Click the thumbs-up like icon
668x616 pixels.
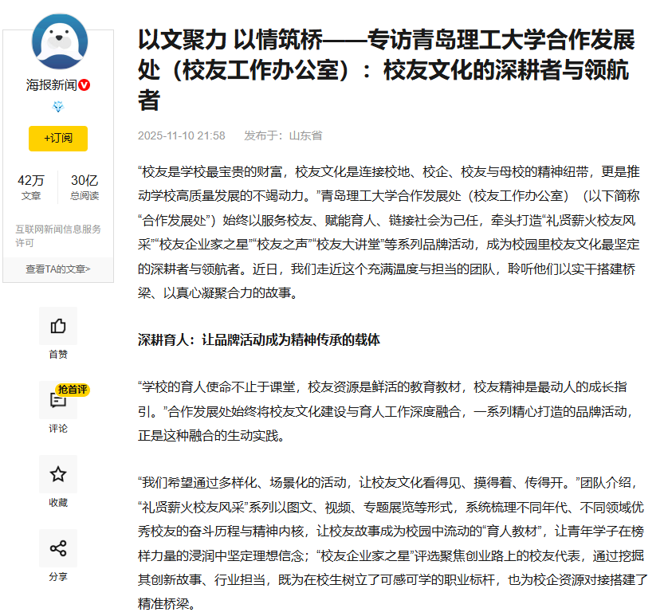[x=58, y=326]
